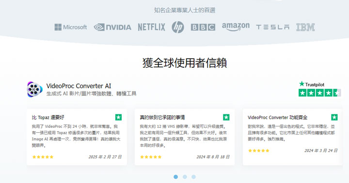Viewport: 349px width, 183px height.
Task: Click the HP round logo
Action: click(178, 27)
